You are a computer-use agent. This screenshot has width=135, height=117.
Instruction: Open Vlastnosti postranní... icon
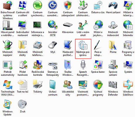[x=83, y=85]
